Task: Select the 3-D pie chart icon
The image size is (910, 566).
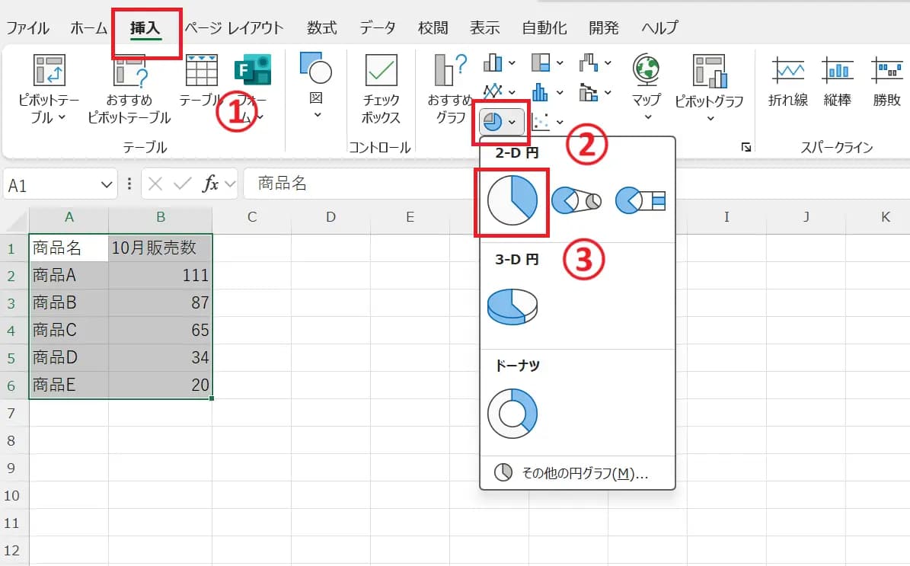Action: (x=512, y=305)
